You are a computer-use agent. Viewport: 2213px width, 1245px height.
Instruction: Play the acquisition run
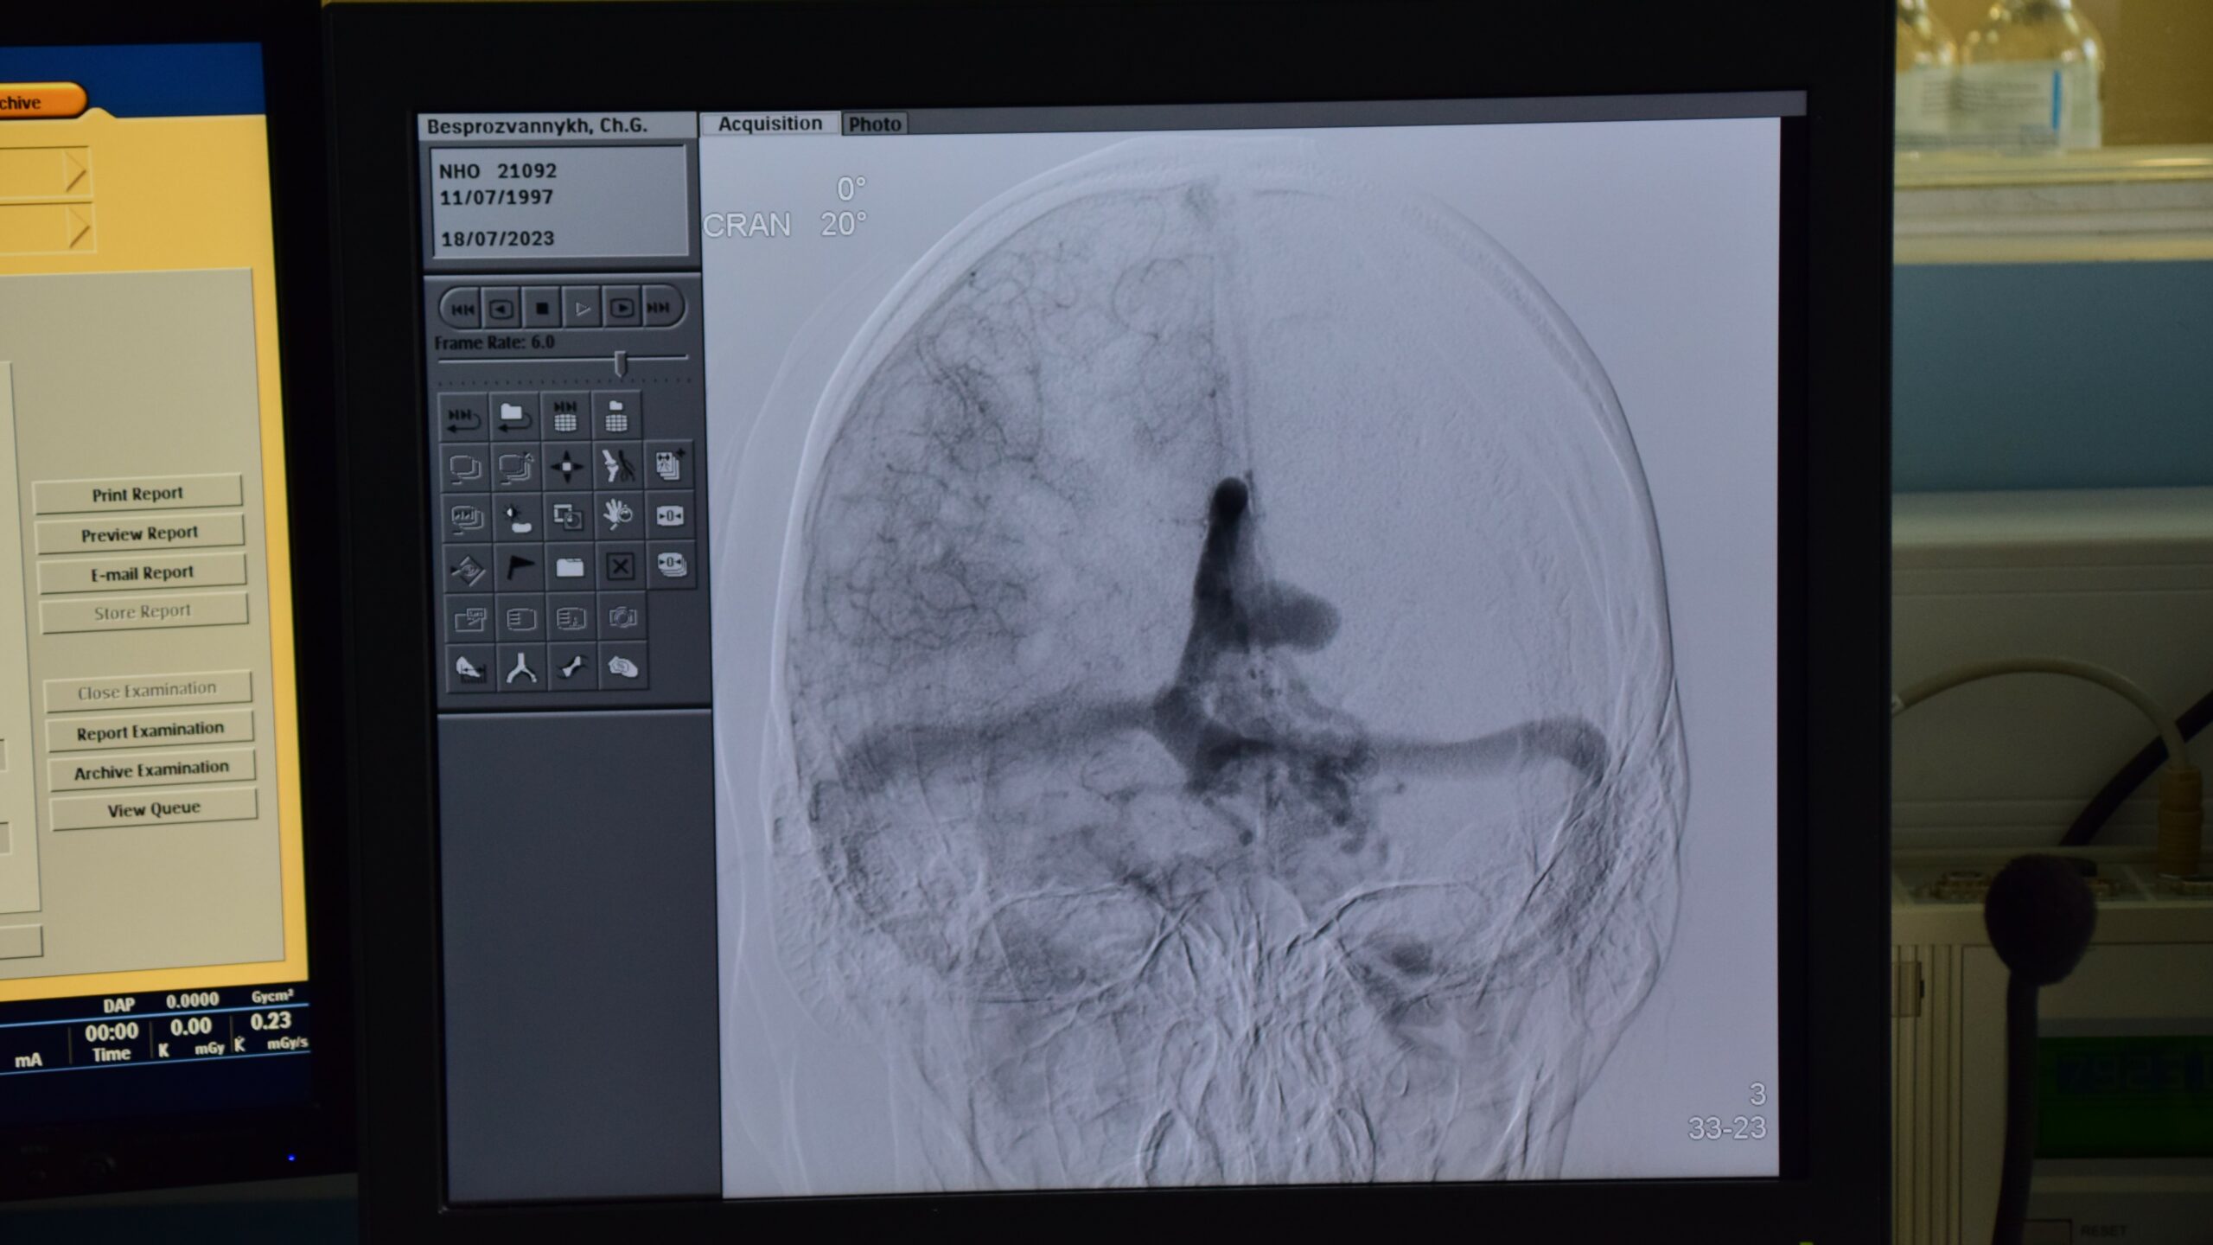[x=582, y=309]
